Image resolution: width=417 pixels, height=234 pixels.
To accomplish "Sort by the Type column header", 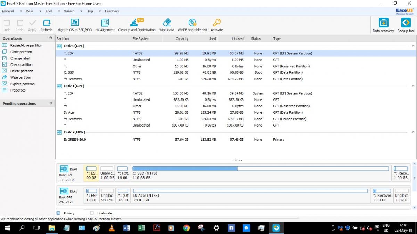I will pyautogui.click(x=277, y=39).
